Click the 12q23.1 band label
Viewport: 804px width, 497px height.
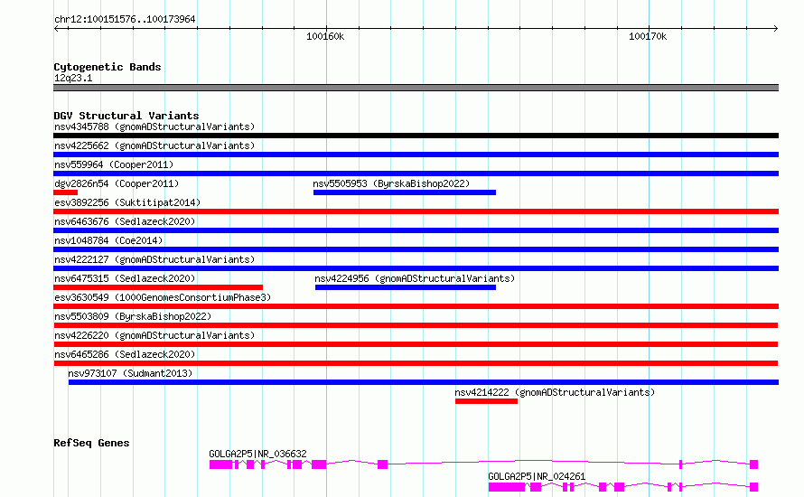coord(73,78)
